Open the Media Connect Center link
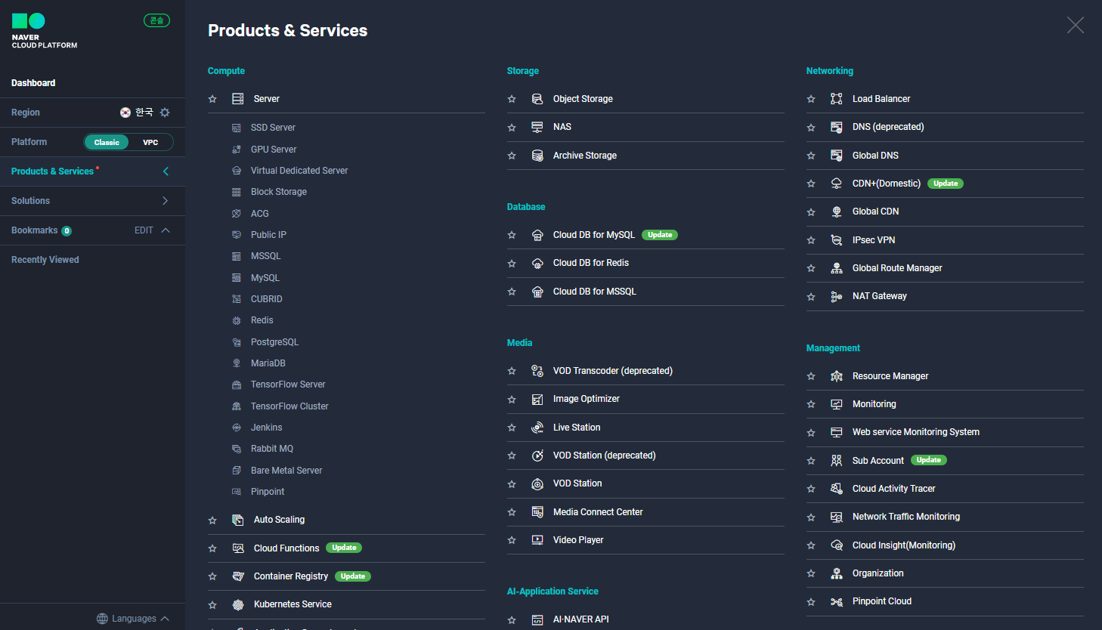The image size is (1102, 630). 598,512
